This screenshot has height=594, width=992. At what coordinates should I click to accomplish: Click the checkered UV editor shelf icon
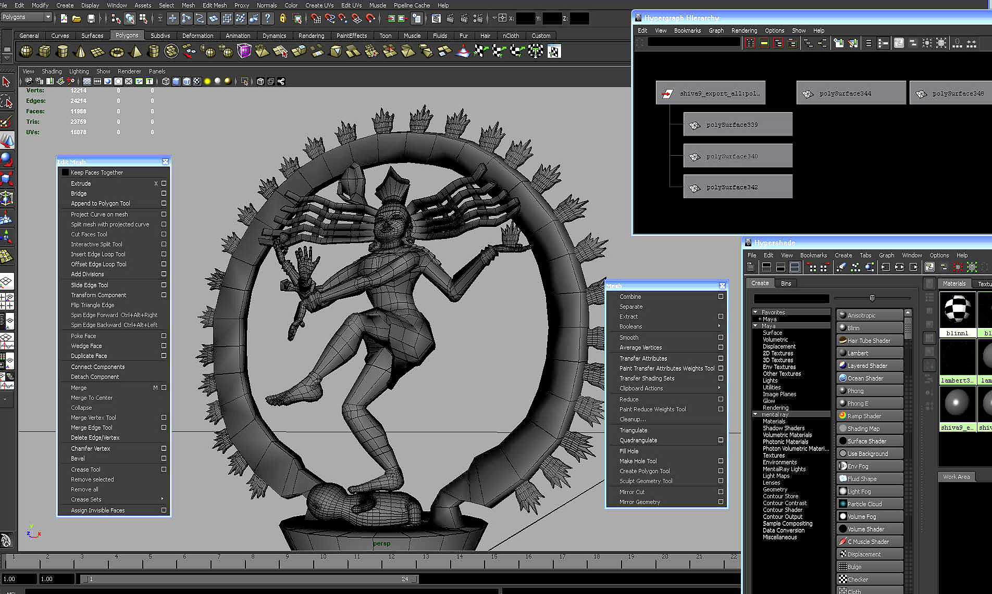pos(554,51)
